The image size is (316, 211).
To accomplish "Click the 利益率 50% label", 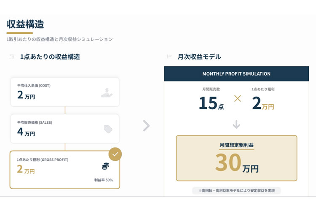I will click(x=103, y=180).
